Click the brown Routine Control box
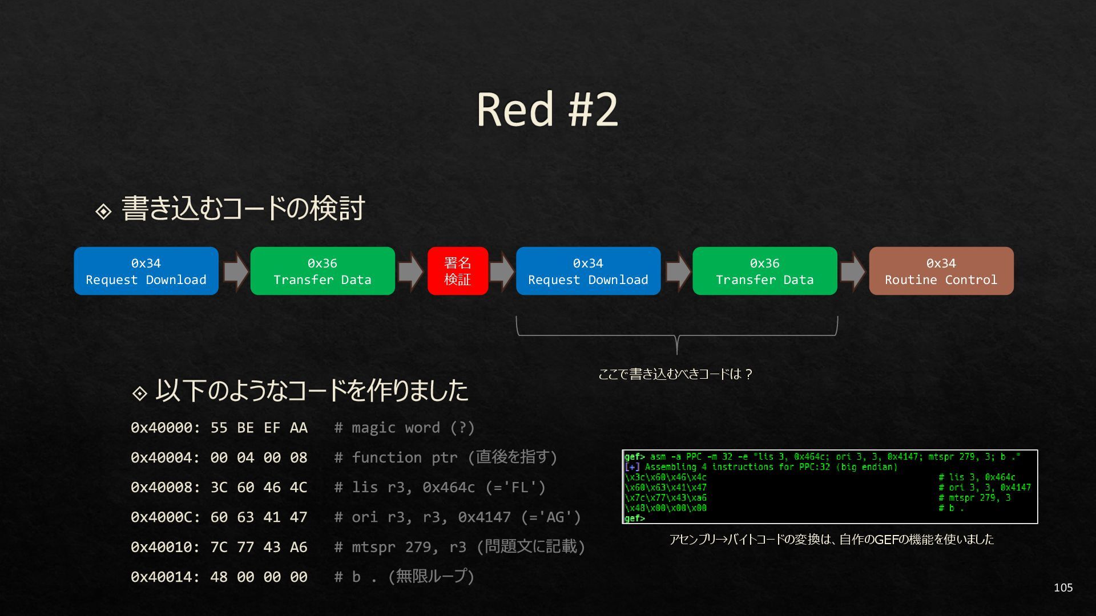 coord(941,271)
